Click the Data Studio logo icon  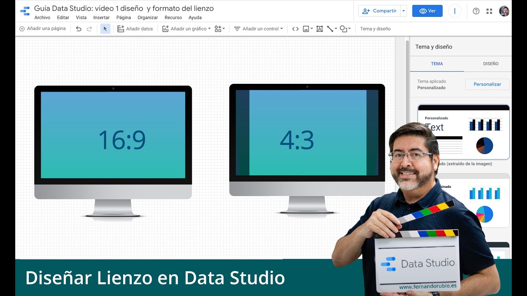[x=25, y=11]
